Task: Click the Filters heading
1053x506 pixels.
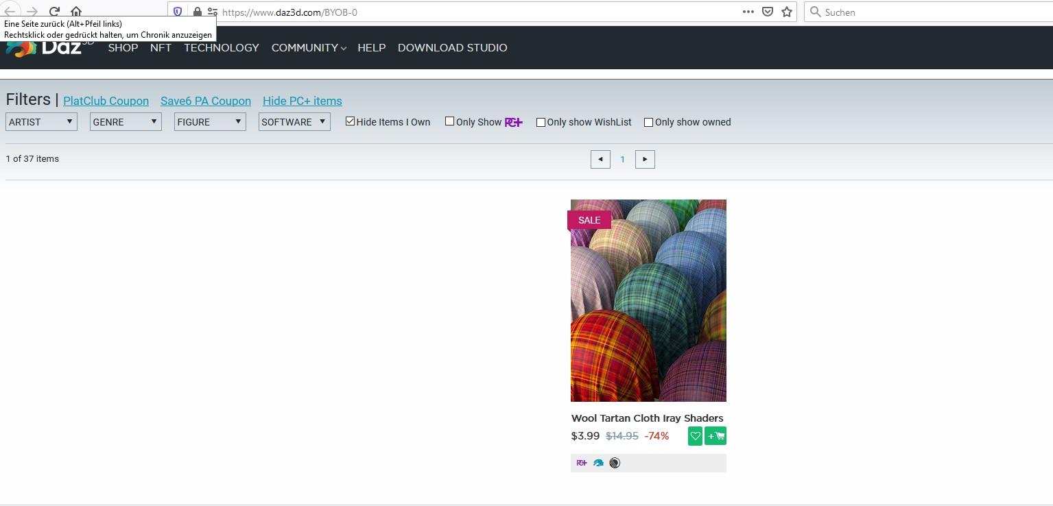Action: (28, 99)
